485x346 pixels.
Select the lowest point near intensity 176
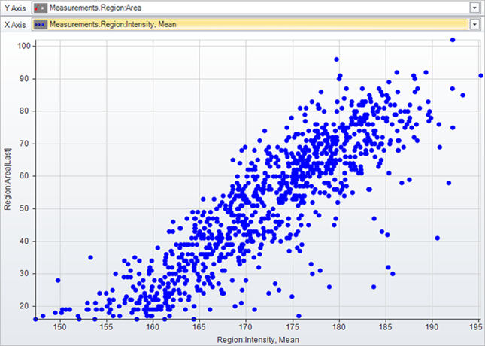[x=299, y=316]
